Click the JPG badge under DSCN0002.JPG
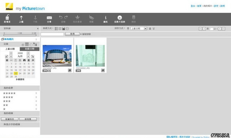The width and height of the screenshot is (231, 138). click(x=78, y=71)
